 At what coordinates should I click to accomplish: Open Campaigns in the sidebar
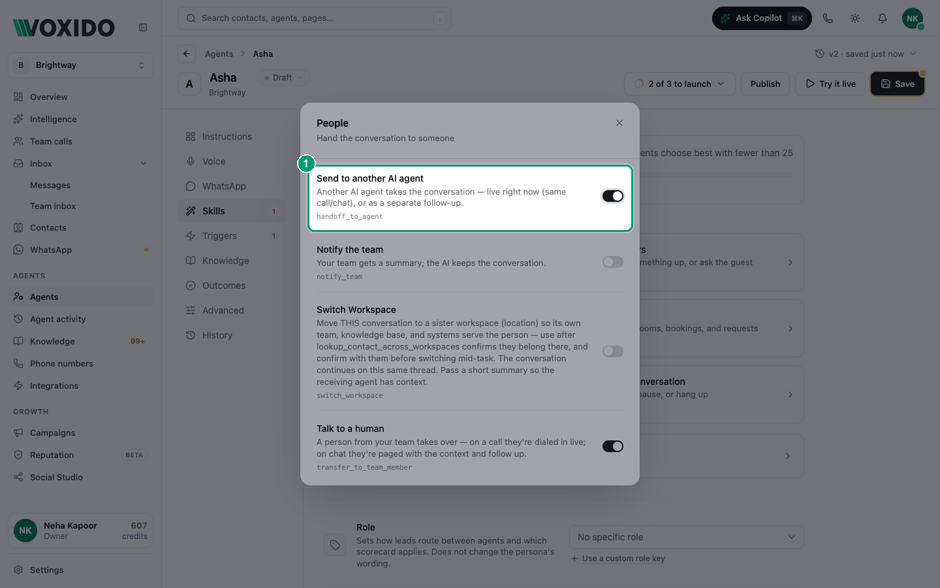click(x=81, y=433)
